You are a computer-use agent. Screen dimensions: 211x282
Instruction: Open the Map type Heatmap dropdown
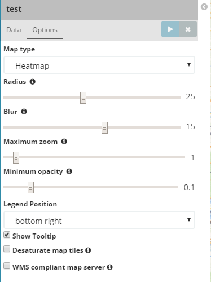(99, 65)
